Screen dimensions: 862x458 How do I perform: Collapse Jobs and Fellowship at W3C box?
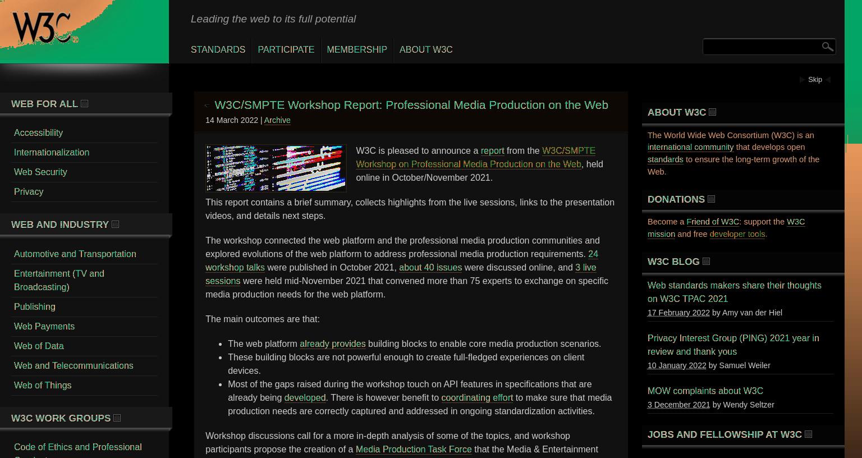[x=808, y=434]
